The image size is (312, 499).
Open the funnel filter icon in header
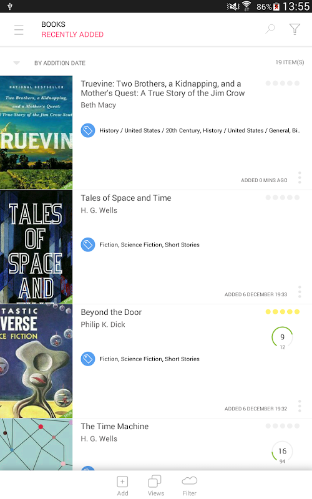(x=295, y=29)
